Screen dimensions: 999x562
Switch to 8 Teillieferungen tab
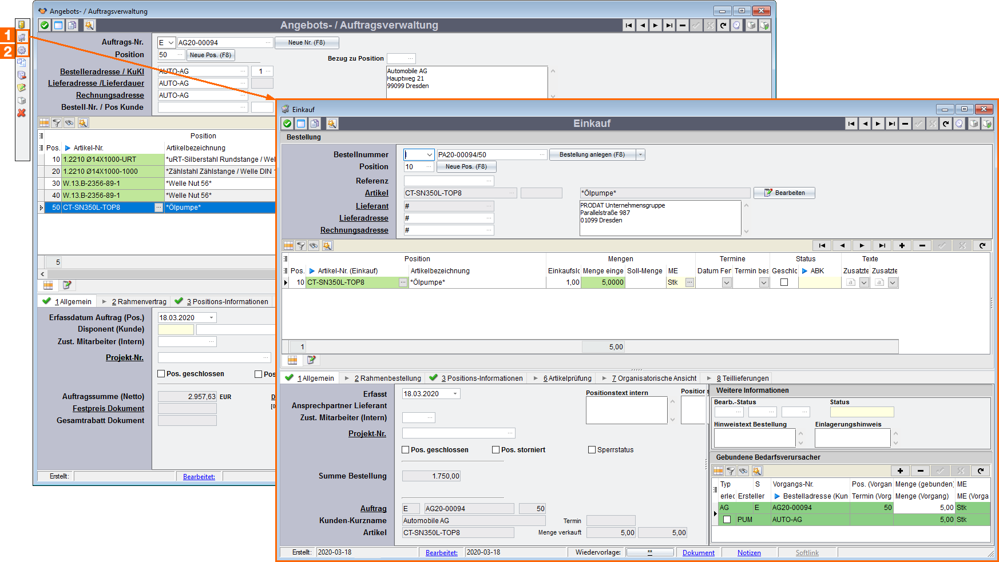point(743,378)
